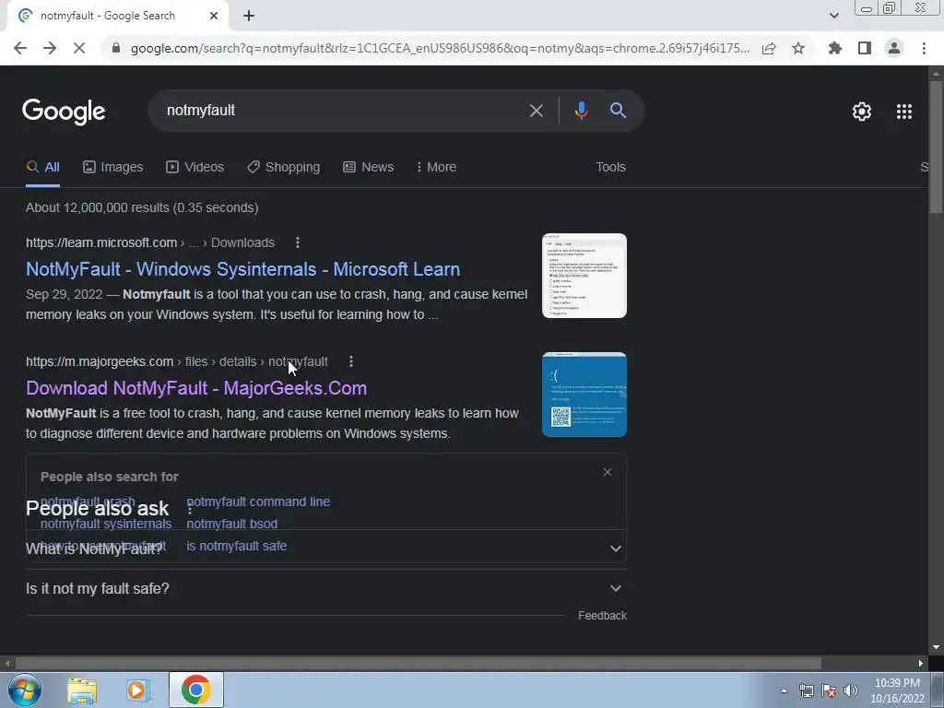Click into the notmyfault search field

click(337, 111)
